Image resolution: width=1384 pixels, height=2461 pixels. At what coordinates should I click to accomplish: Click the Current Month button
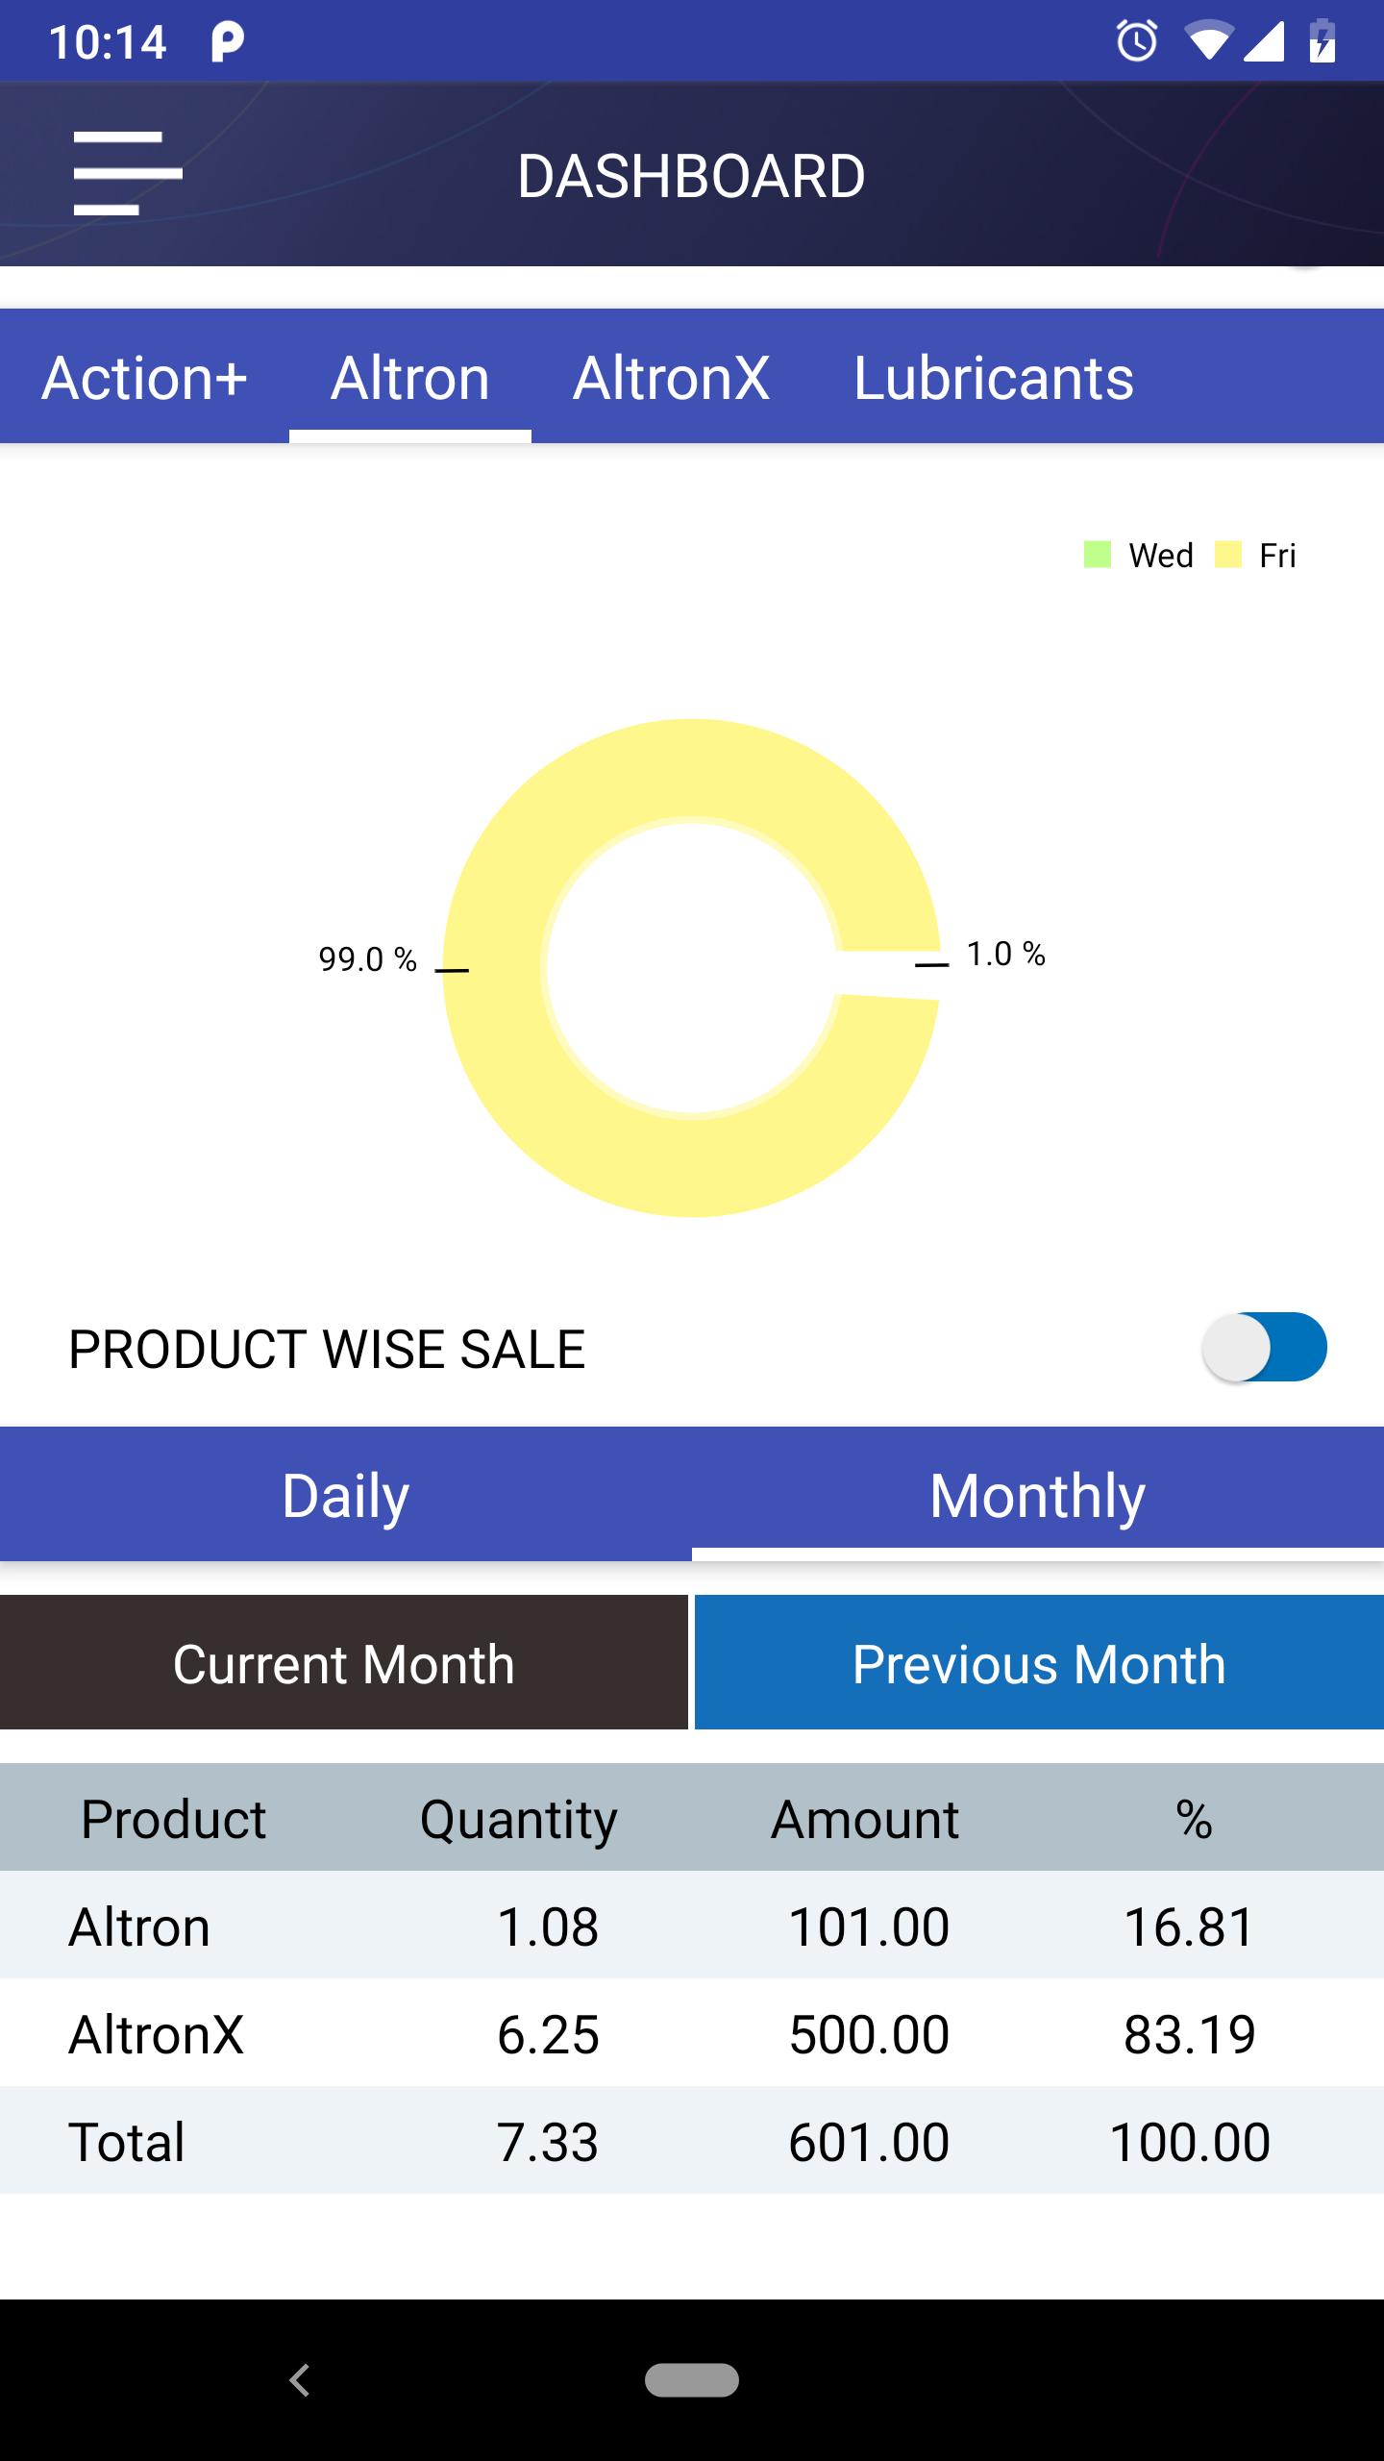click(344, 1663)
